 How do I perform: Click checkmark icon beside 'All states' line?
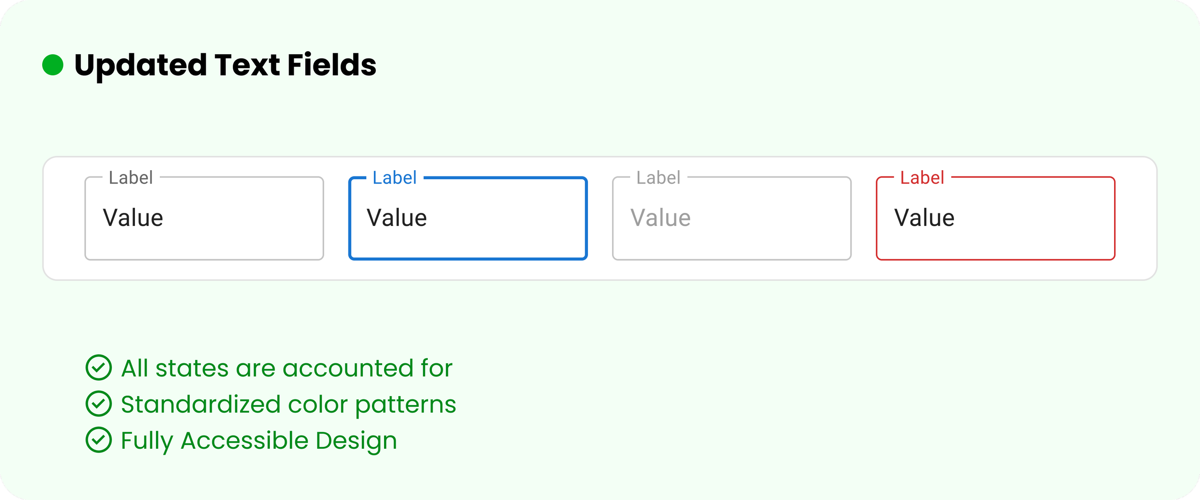tap(98, 368)
